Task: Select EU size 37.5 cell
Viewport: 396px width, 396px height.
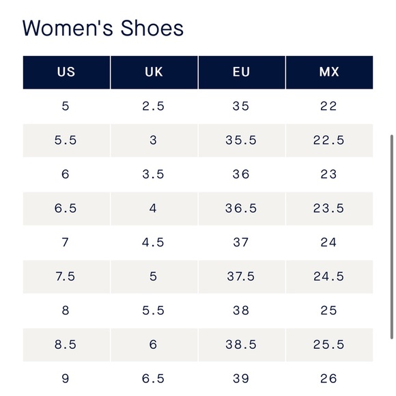Action: 242,277
